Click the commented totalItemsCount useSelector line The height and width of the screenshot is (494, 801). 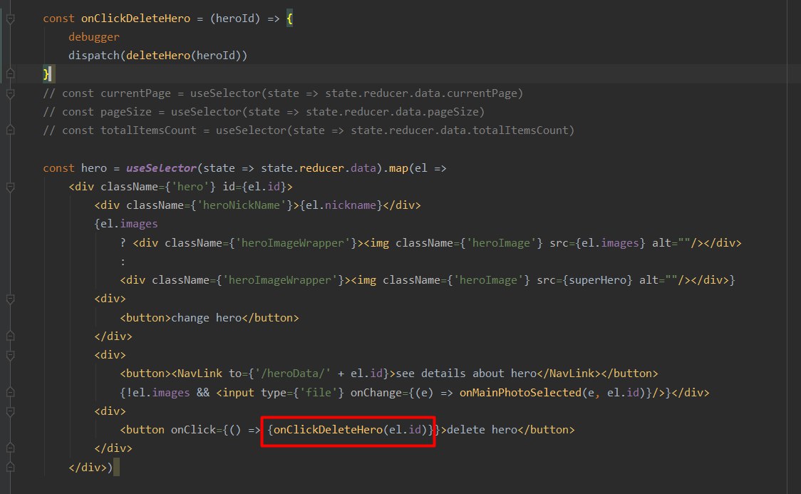click(x=309, y=130)
